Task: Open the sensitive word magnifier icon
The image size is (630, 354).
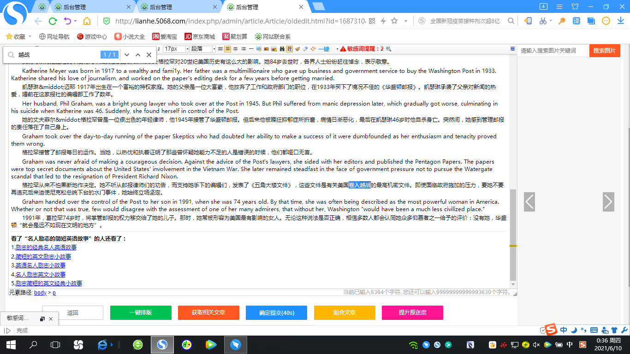Action: pos(389,48)
